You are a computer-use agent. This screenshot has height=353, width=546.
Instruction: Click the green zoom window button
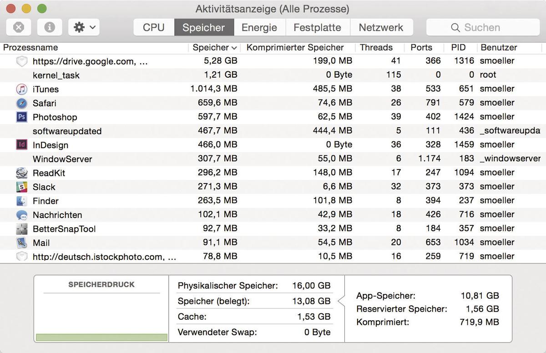[42, 8]
